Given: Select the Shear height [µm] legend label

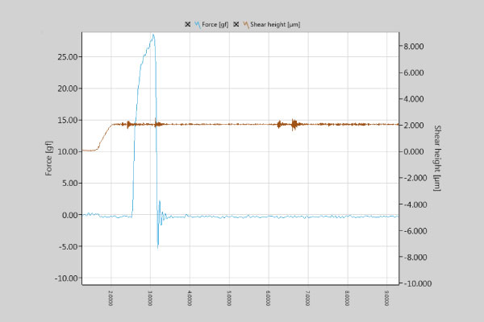Looking at the screenshot, I should click(x=273, y=25).
